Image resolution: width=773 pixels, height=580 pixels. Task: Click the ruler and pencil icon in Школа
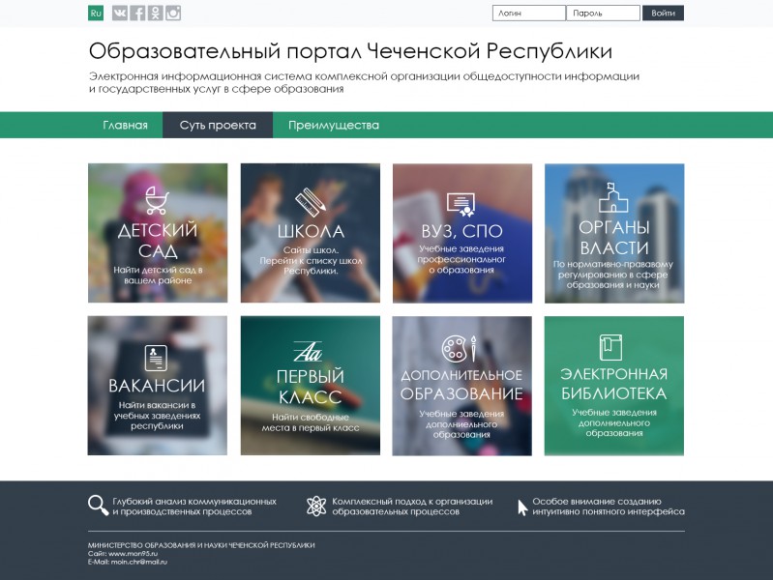[x=311, y=202]
